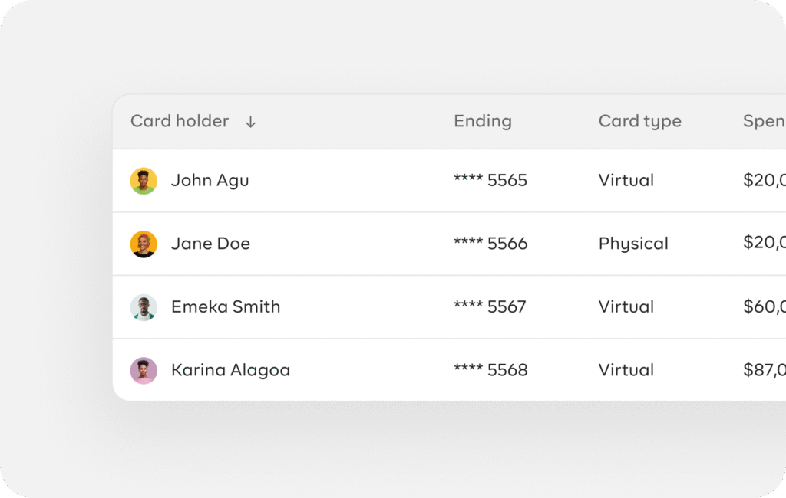The width and height of the screenshot is (786, 498).
Task: Click Karina Alagoa's avatar
Action: click(x=144, y=370)
